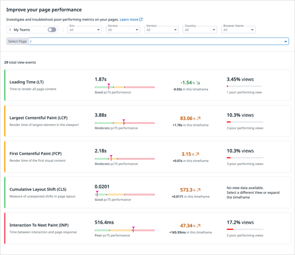
Task: Click the 'Good pc75 performance' label under Loading Time
Action: tap(113, 92)
